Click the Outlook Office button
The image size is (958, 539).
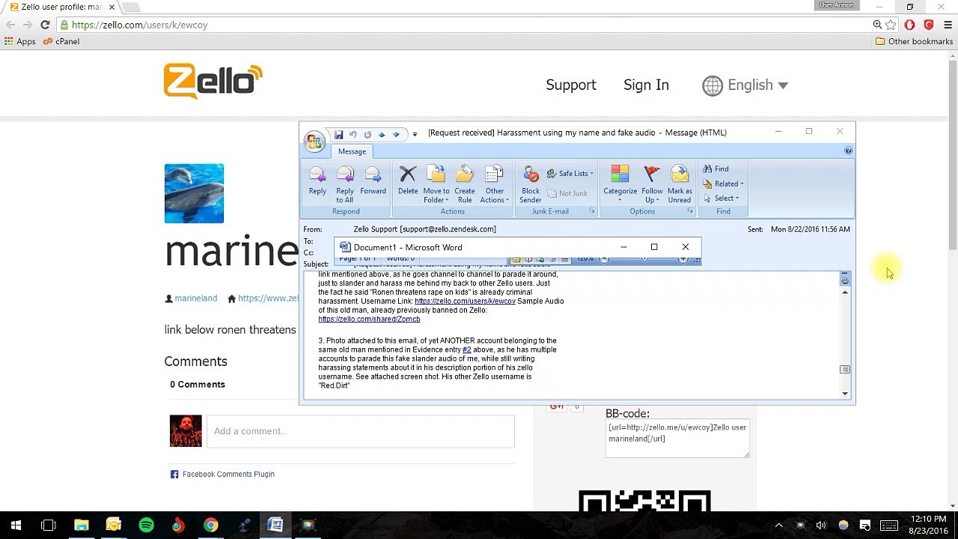[x=315, y=140]
